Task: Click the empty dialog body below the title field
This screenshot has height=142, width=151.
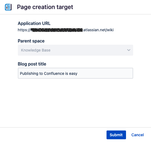Action: coord(75,103)
